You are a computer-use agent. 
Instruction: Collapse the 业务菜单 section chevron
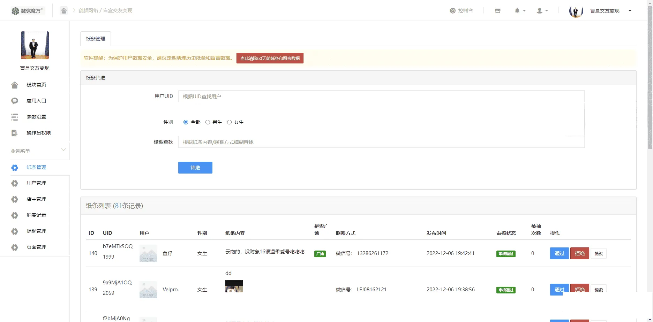coord(63,150)
